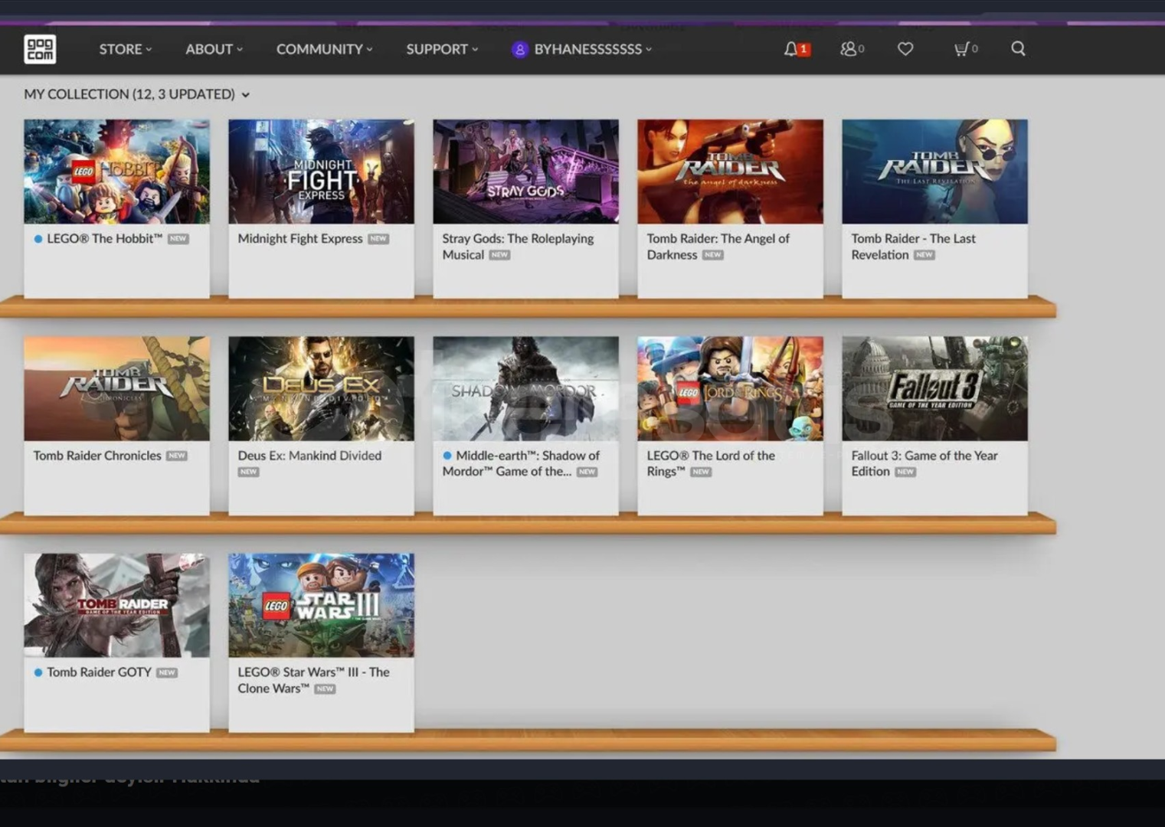Click the GOG.com logo icon
This screenshot has width=1165, height=827.
coord(40,49)
